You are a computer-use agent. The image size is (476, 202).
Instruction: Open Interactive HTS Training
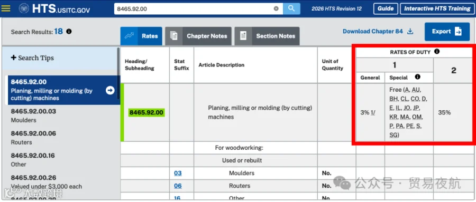(x=437, y=8)
